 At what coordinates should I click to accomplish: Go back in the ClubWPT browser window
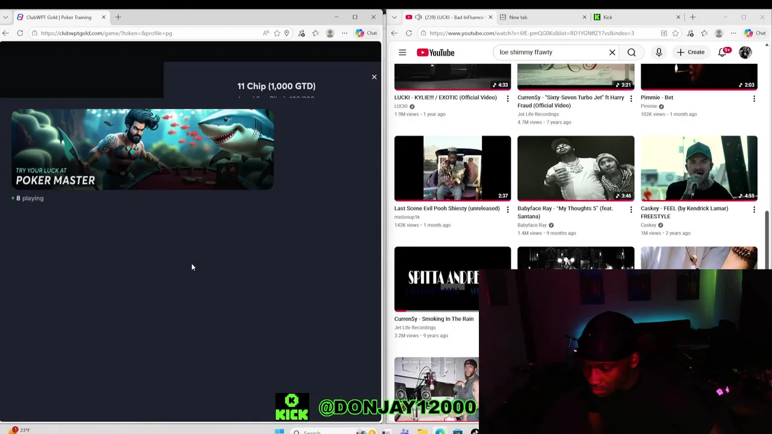pyautogui.click(x=5, y=33)
